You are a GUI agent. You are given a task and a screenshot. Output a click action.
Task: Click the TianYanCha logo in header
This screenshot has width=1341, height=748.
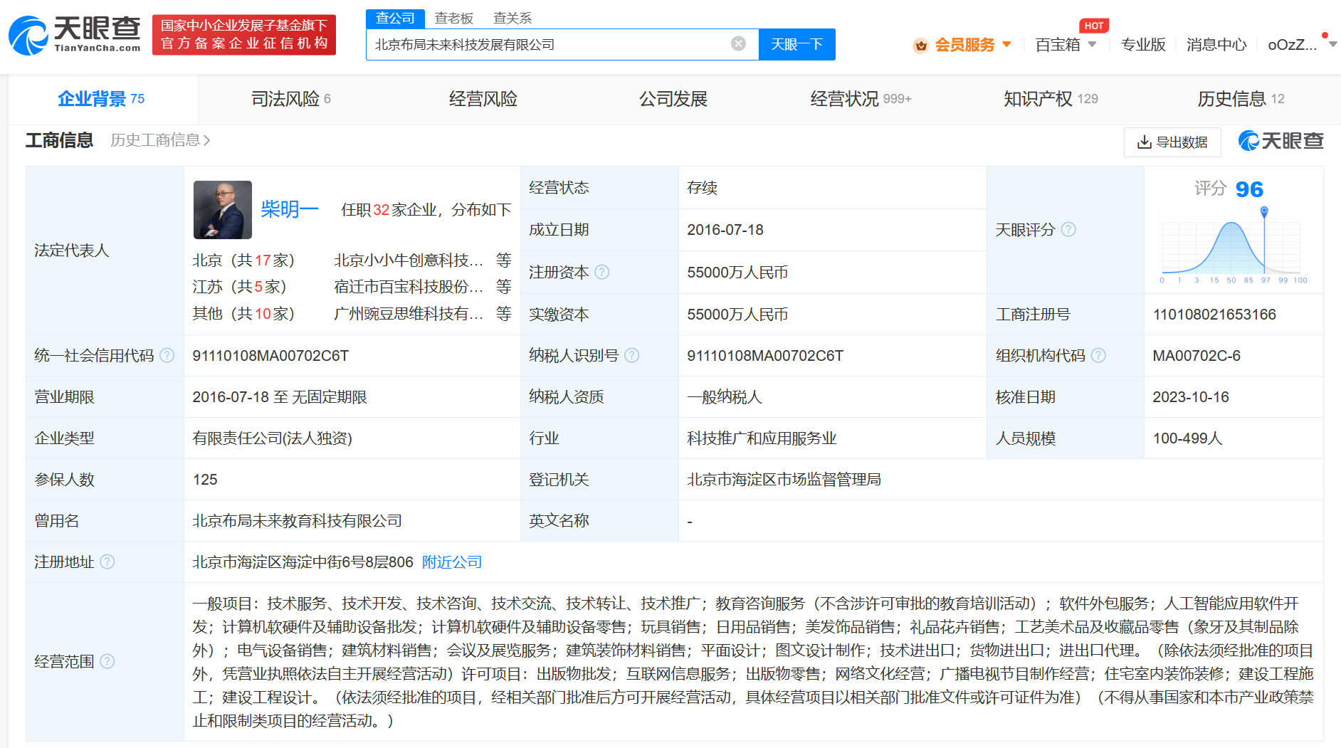(x=75, y=35)
